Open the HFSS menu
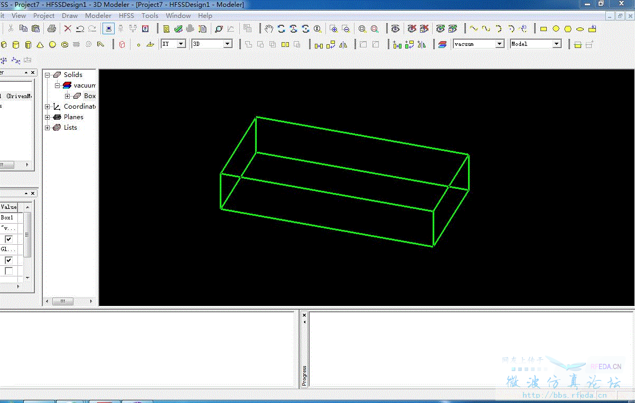The width and height of the screenshot is (635, 403). (x=126, y=15)
